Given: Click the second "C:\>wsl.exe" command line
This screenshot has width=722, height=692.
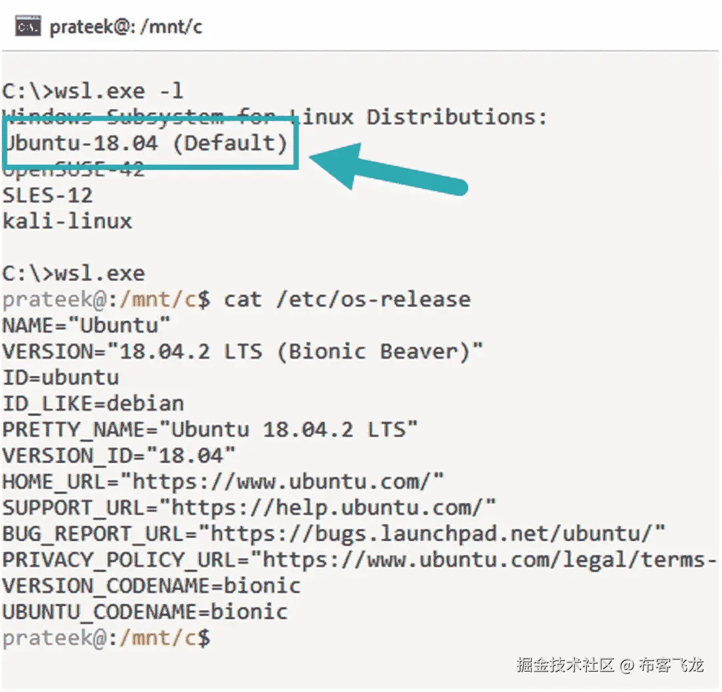Looking at the screenshot, I should point(74,273).
